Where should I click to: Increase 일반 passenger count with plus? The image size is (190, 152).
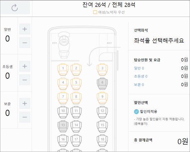[25, 29]
